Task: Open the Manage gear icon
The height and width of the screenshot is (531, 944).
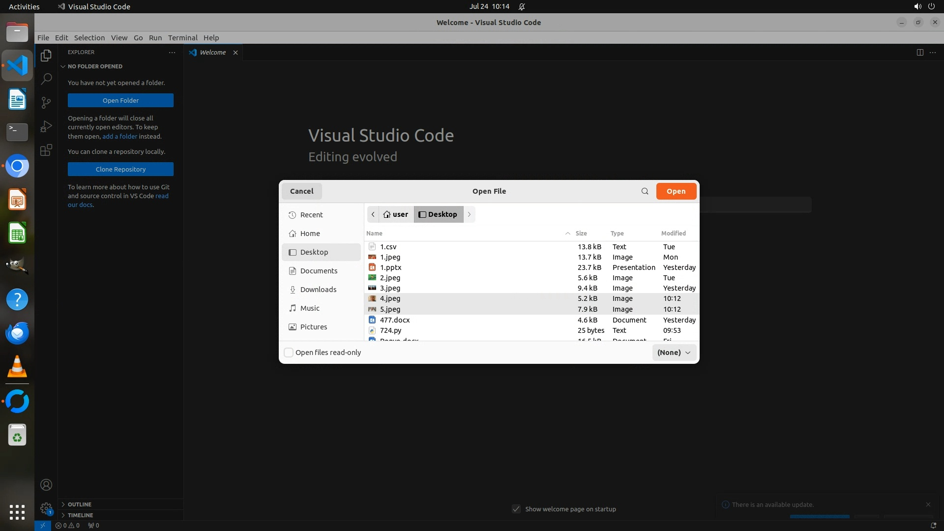Action: [x=46, y=508]
